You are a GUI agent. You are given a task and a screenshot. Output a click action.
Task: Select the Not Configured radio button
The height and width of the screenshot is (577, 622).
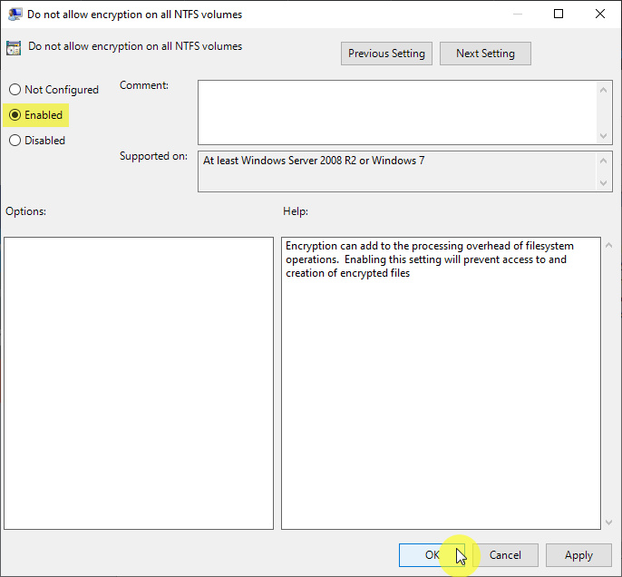pos(15,90)
